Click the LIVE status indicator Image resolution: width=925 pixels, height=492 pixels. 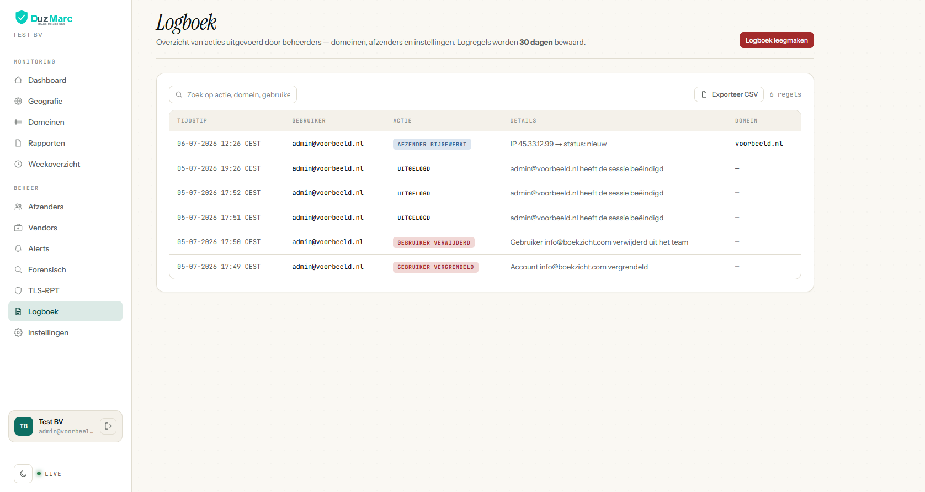49,474
